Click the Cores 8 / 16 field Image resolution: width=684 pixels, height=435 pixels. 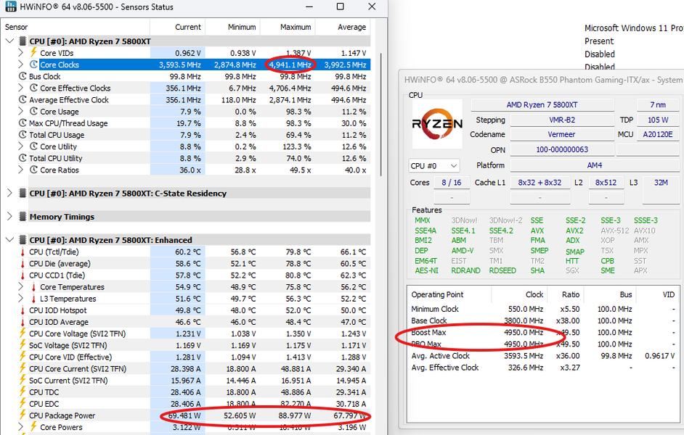452,183
